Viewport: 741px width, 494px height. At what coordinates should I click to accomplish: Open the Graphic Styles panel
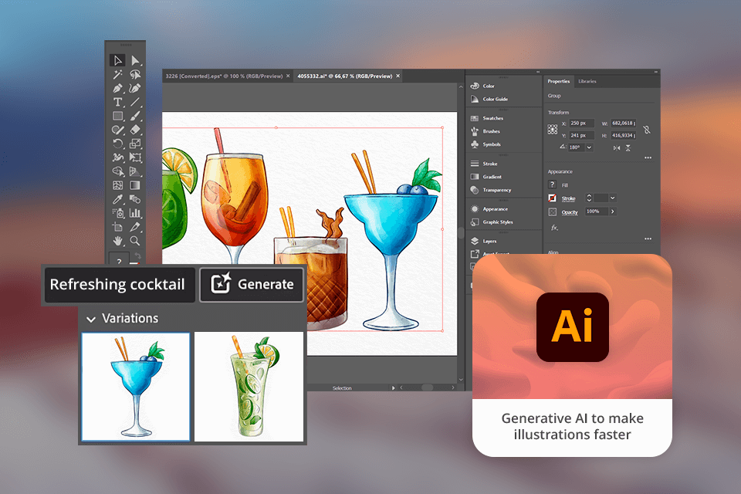click(x=492, y=222)
